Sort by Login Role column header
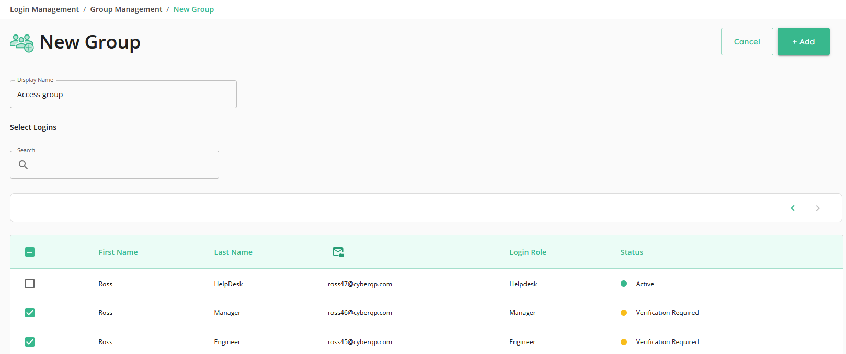 click(x=528, y=252)
